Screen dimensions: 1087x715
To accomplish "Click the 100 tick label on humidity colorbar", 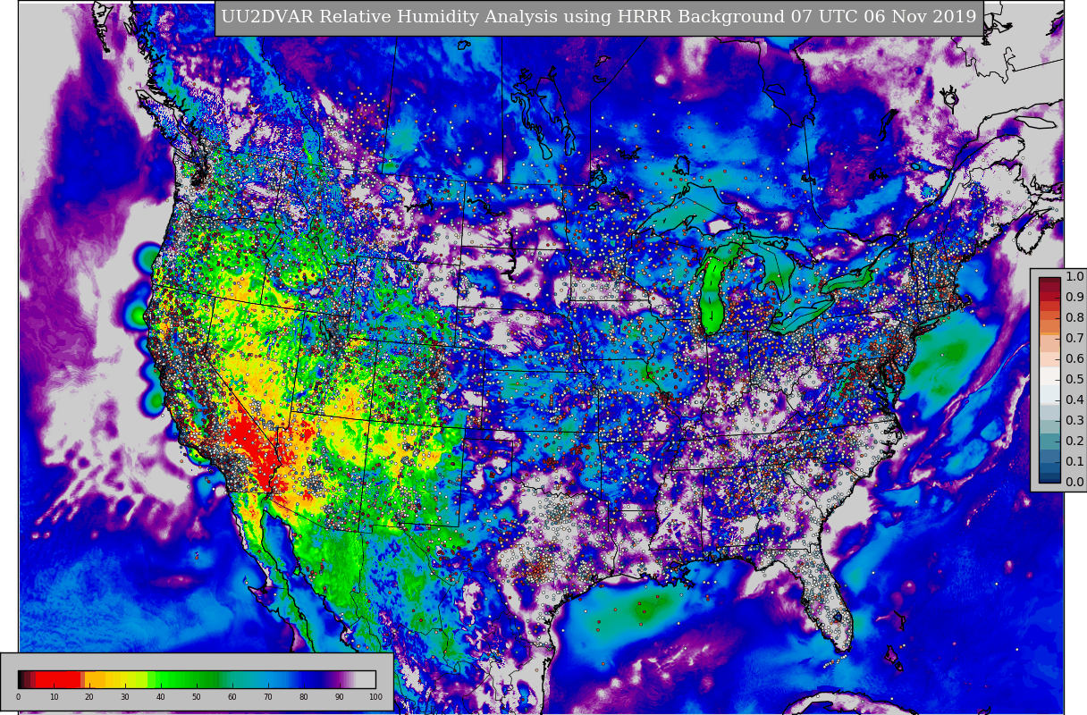I will [375, 697].
